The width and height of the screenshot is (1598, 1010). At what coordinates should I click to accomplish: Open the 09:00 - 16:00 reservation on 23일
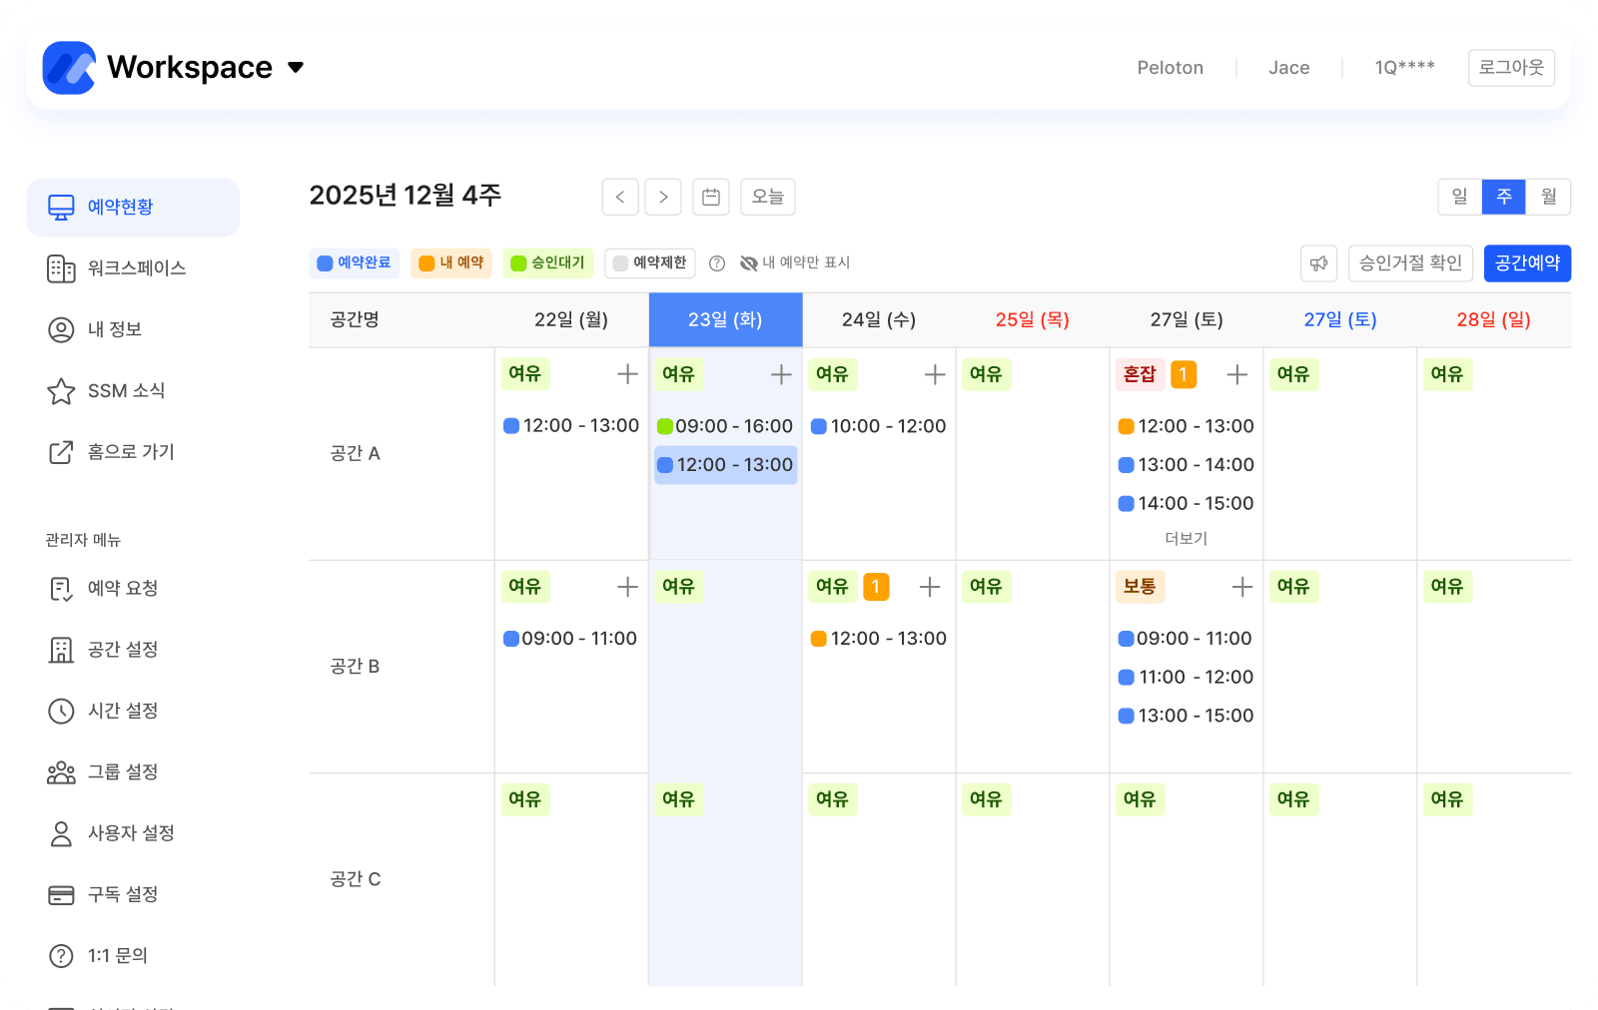tap(725, 426)
